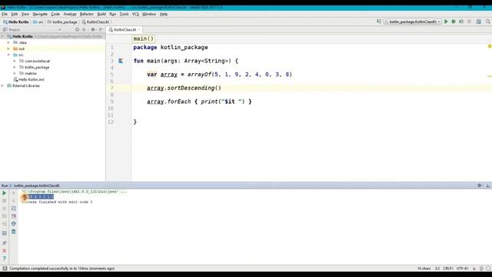The height and width of the screenshot is (277, 492).
Task: Run the program from the main toolbar
Action: coord(446,22)
